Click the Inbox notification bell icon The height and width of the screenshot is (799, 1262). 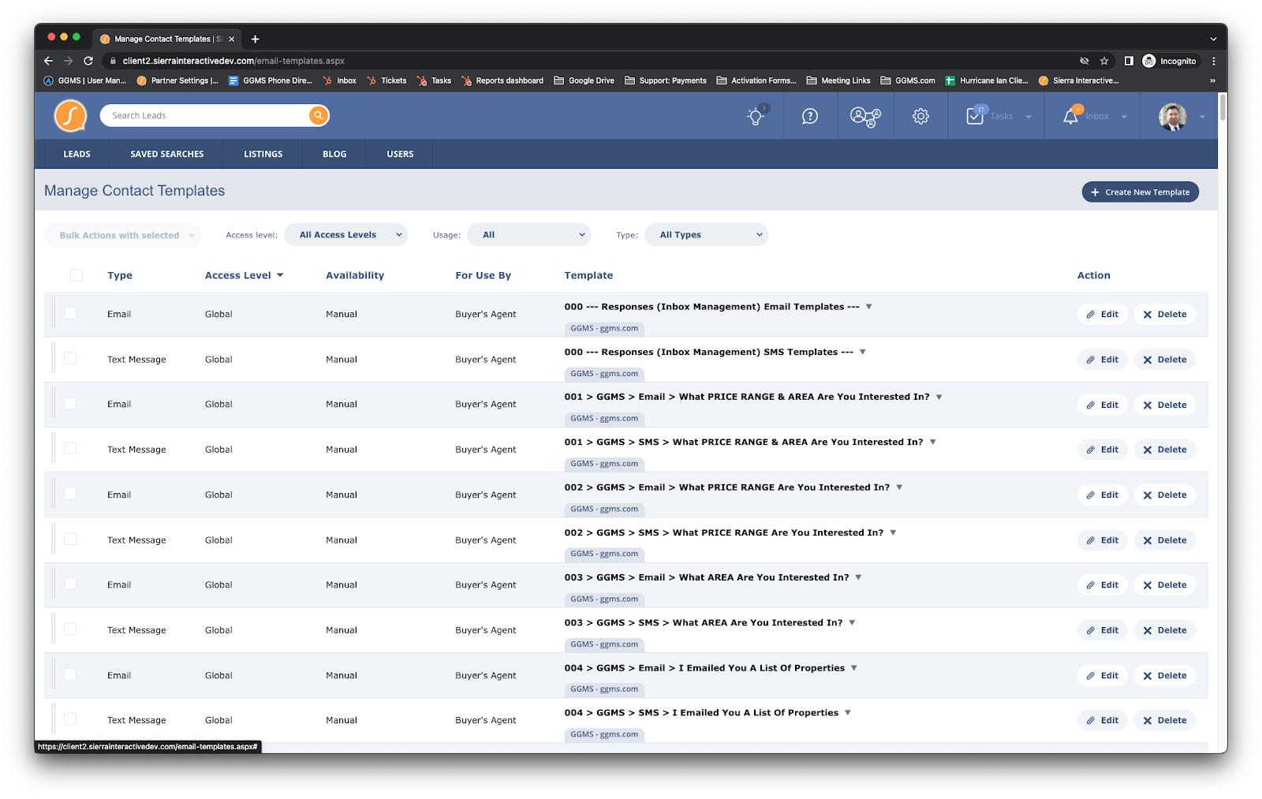point(1070,117)
